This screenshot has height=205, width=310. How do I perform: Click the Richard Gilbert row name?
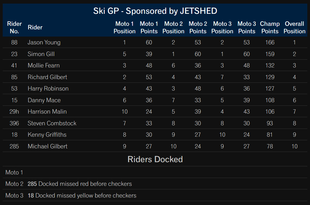pyautogui.click(x=47, y=77)
